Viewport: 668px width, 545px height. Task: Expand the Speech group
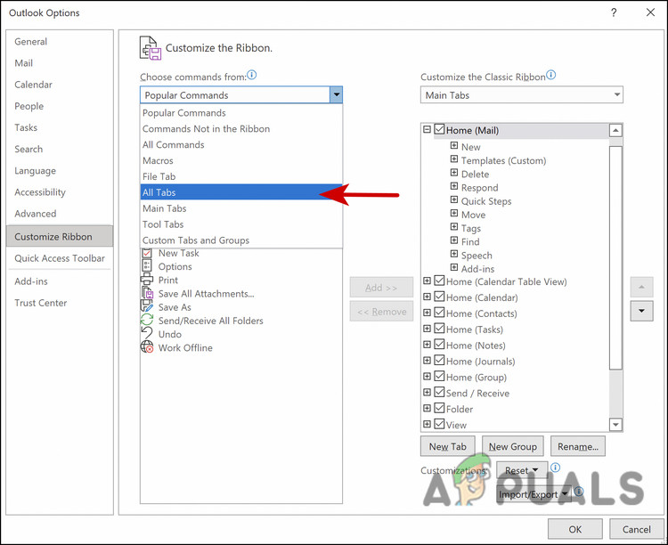coord(454,254)
